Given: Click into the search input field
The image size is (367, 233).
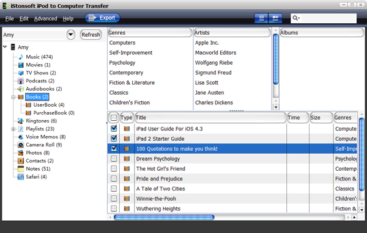Looking at the screenshot, I should click(328, 18).
